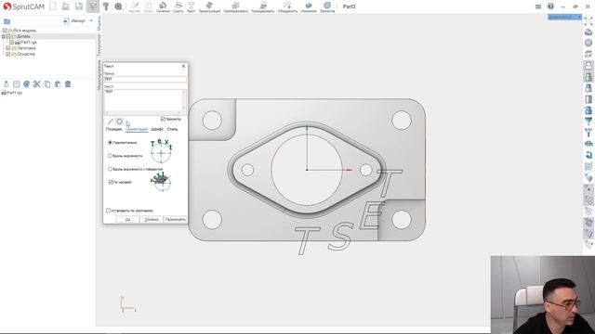Click the Paste clipboard icon
Image resolution: width=595 pixels, height=334 pixels.
tap(58, 84)
